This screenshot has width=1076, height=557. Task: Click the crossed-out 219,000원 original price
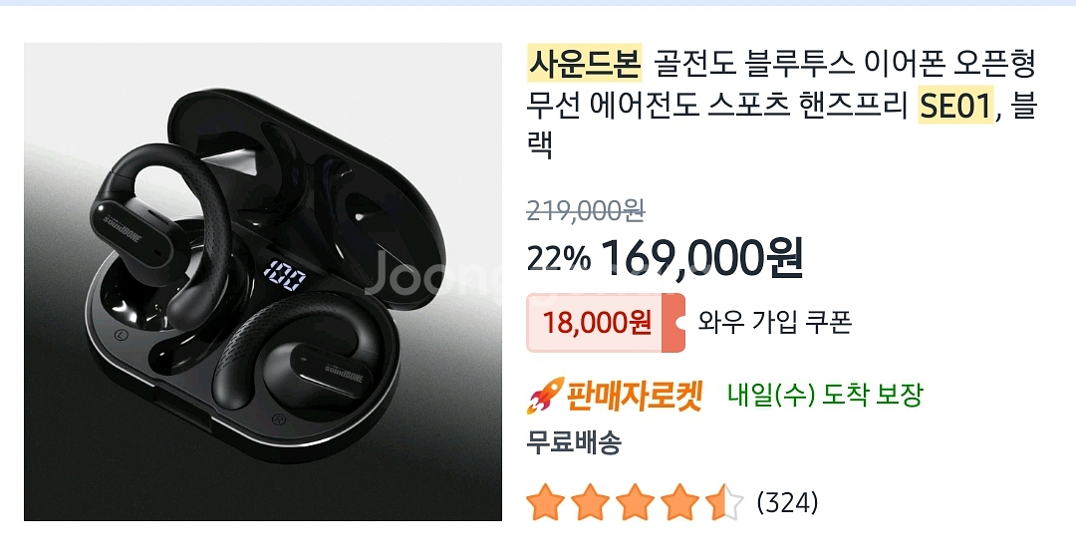[x=586, y=211]
